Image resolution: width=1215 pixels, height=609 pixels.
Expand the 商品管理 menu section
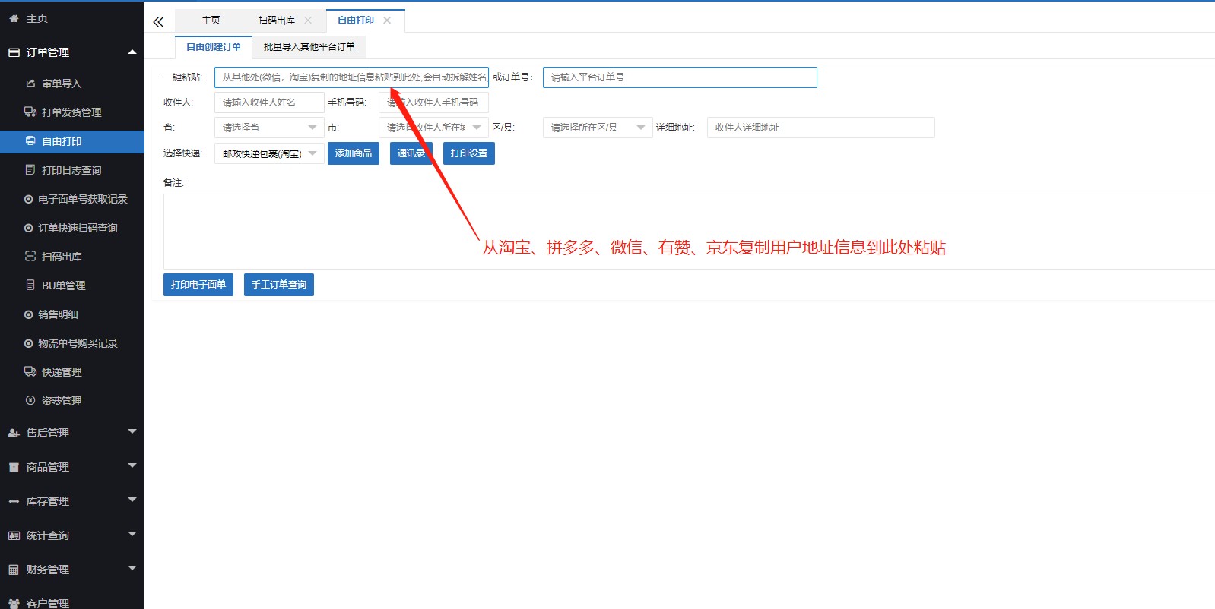click(72, 467)
